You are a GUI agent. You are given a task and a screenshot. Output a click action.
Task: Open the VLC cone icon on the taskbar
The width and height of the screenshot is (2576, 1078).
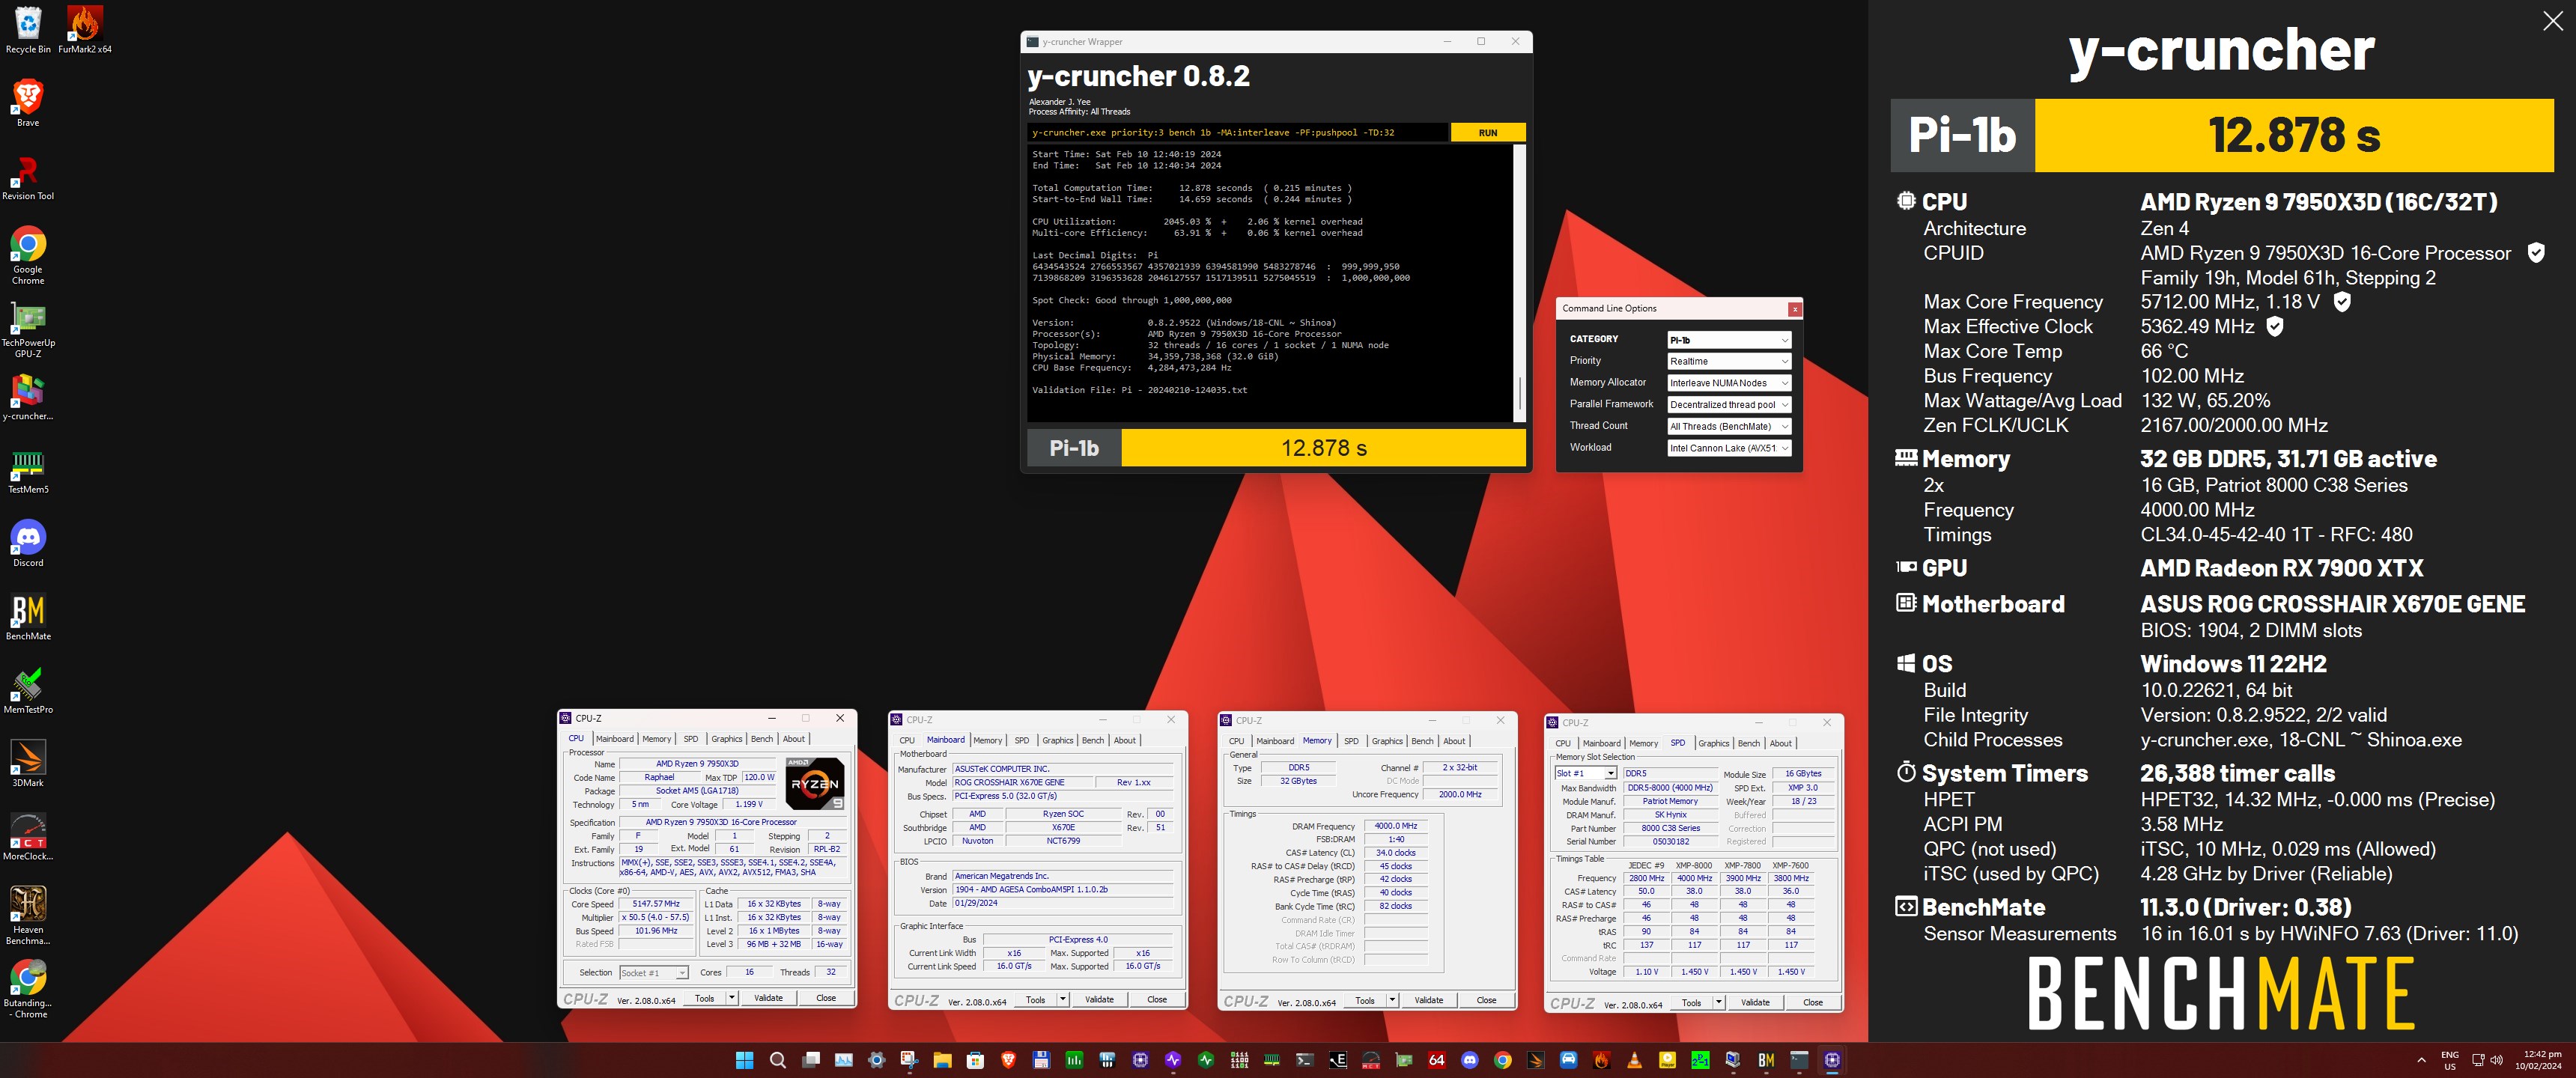pos(1634,1060)
